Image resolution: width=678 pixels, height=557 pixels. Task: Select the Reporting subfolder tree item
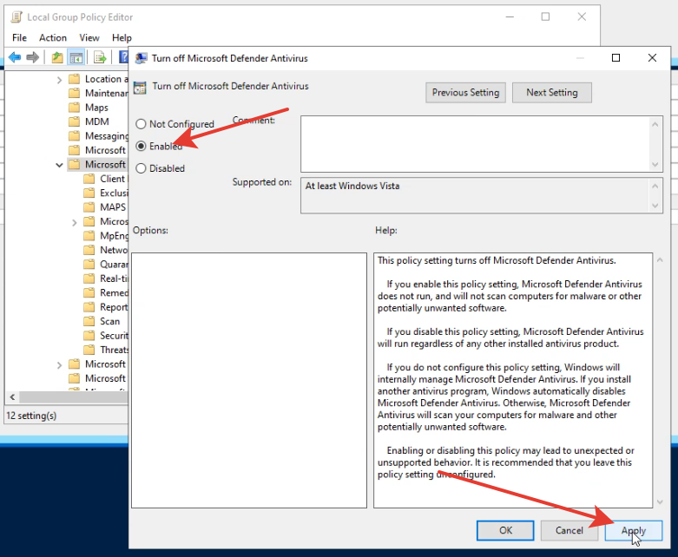click(x=114, y=307)
